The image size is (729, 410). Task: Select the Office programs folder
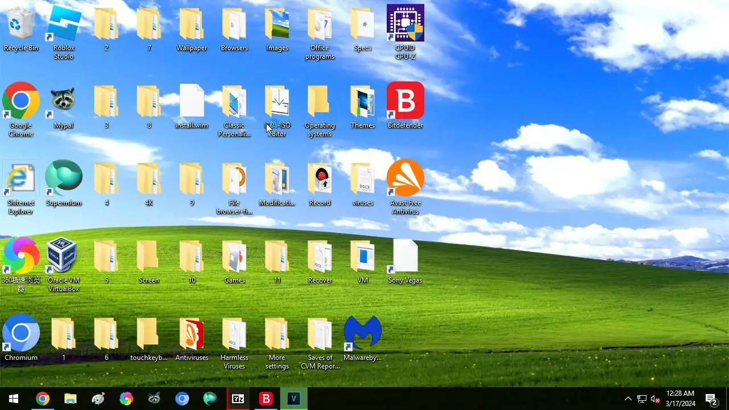click(320, 32)
